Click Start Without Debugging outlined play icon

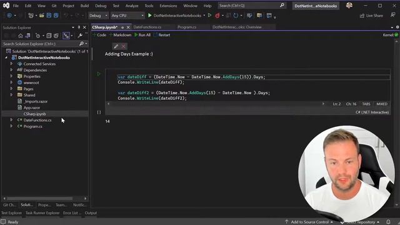tap(210, 15)
